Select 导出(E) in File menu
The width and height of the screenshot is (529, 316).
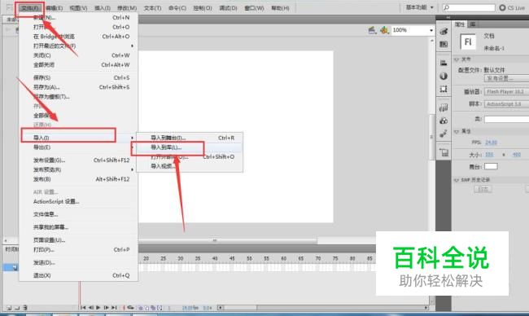[x=78, y=147]
